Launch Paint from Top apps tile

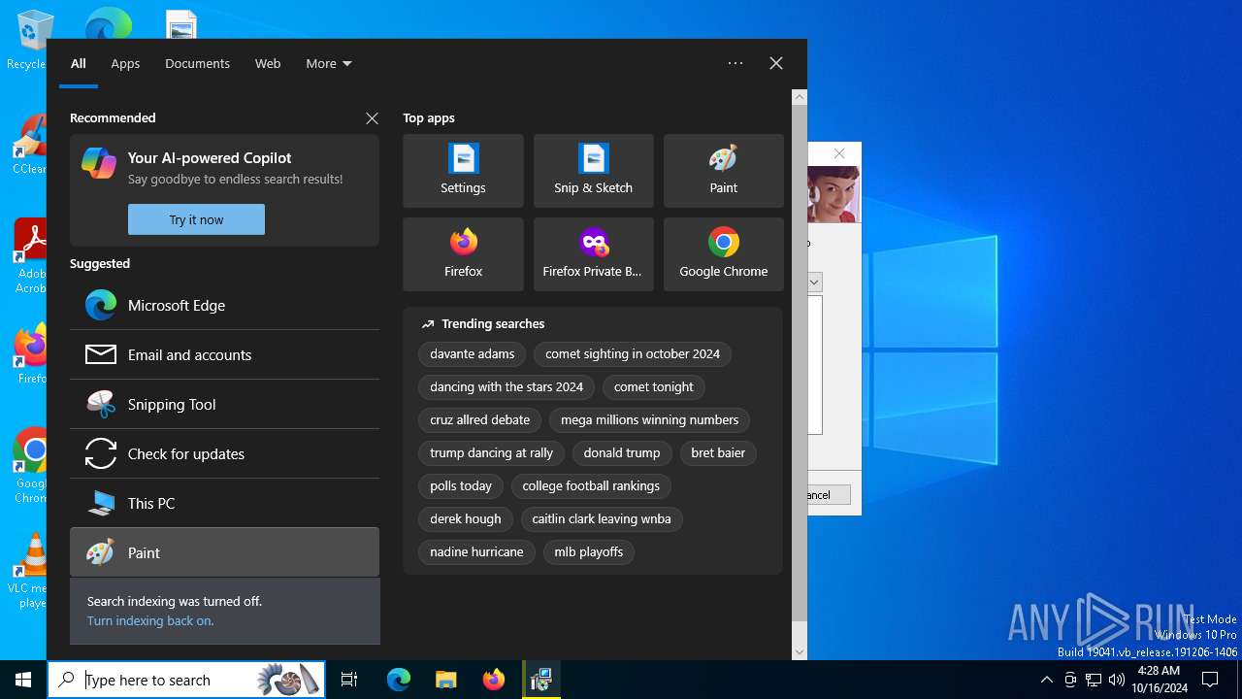point(723,171)
